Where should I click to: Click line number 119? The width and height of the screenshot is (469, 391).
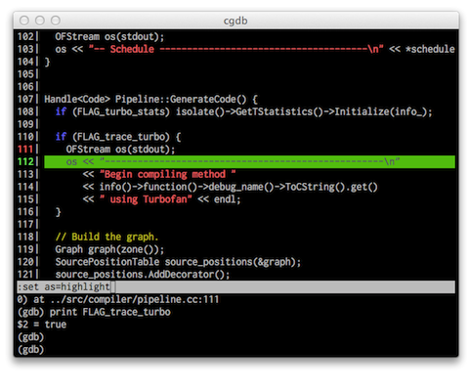[25, 249]
